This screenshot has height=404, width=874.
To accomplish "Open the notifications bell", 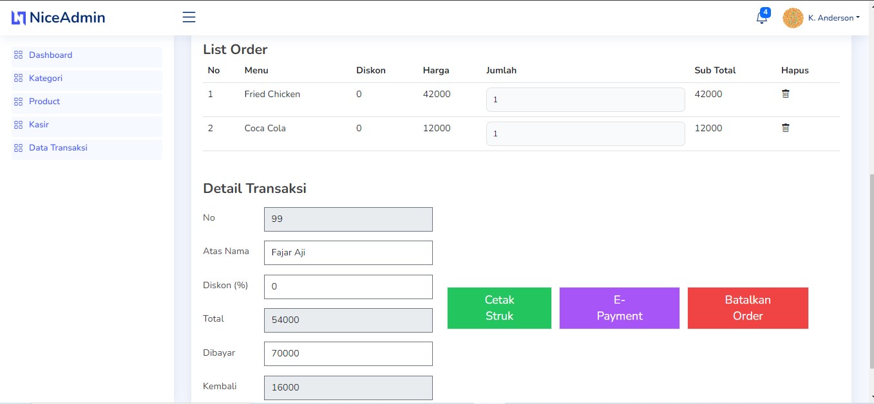I will tap(761, 17).
